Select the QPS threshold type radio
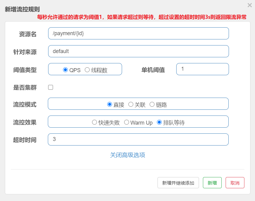The image size is (255, 201). pos(65,70)
